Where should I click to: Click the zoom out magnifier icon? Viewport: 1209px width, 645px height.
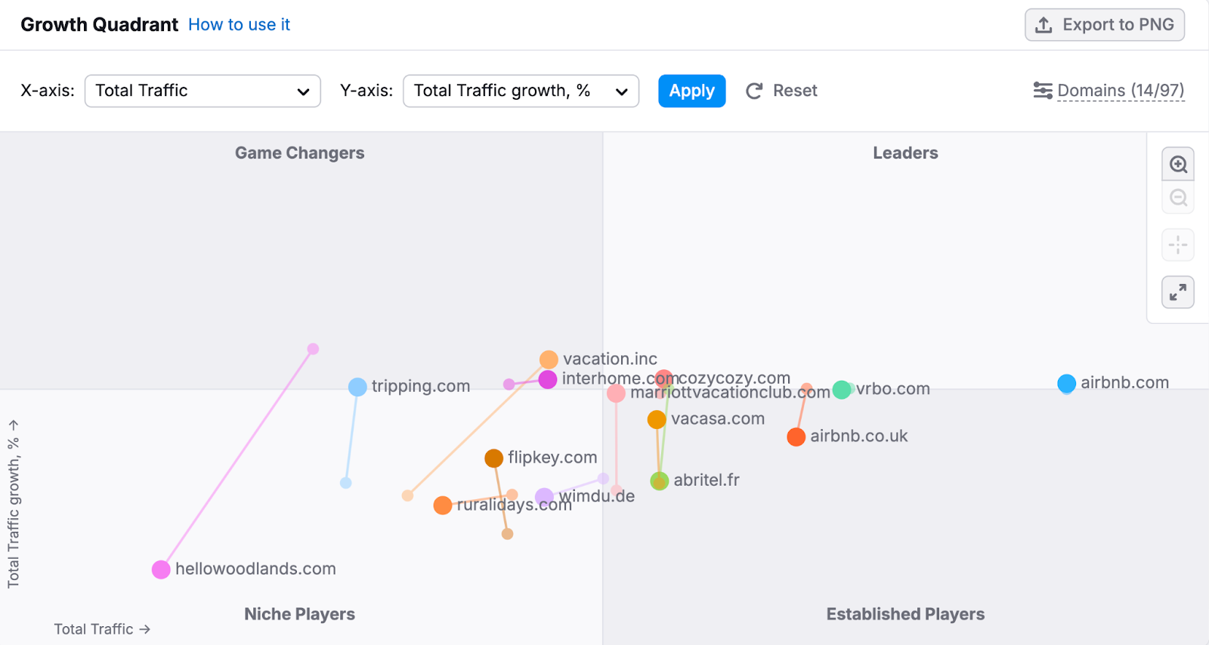[x=1178, y=198]
